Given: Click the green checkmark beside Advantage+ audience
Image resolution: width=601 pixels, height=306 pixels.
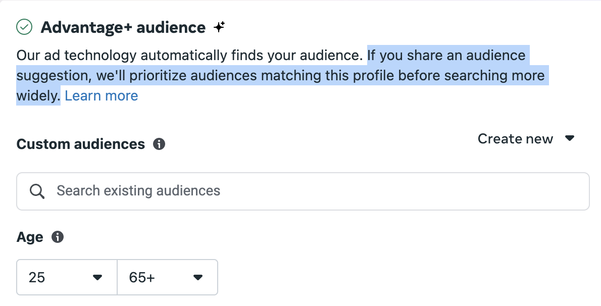Looking at the screenshot, I should tap(25, 27).
